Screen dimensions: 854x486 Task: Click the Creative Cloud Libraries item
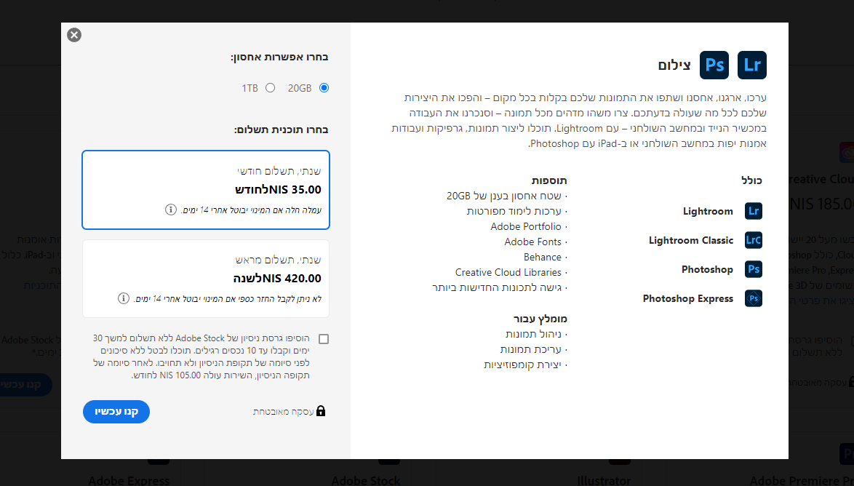(x=508, y=272)
